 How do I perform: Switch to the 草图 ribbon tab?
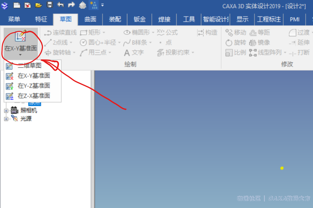pos(65,19)
